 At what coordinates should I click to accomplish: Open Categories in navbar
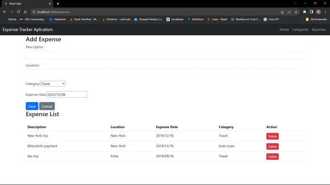pyautogui.click(x=300, y=29)
